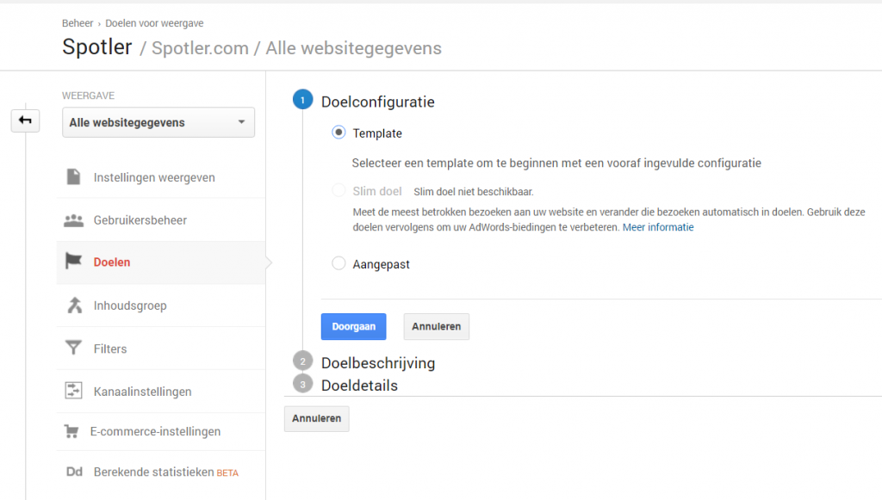Screen dimensions: 882x500
Task: Open Instellingen weergeven menu item
Action: [x=161, y=177]
